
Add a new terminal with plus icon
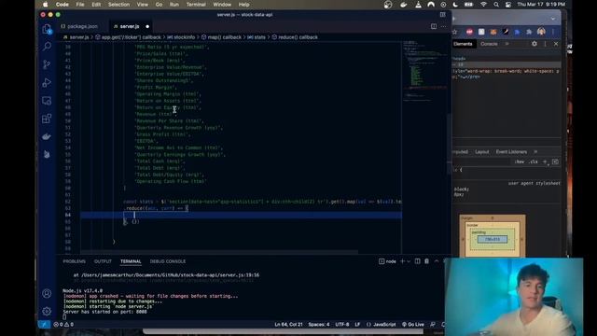coord(402,261)
